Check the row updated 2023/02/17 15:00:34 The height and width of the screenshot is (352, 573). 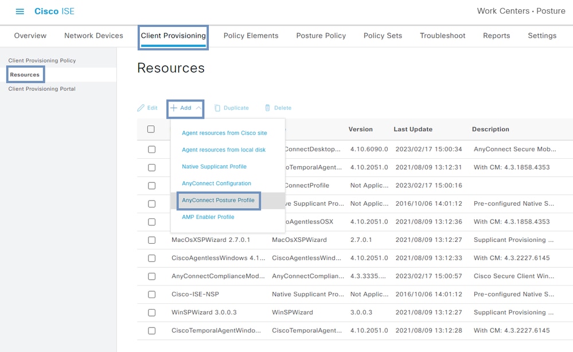coord(151,150)
